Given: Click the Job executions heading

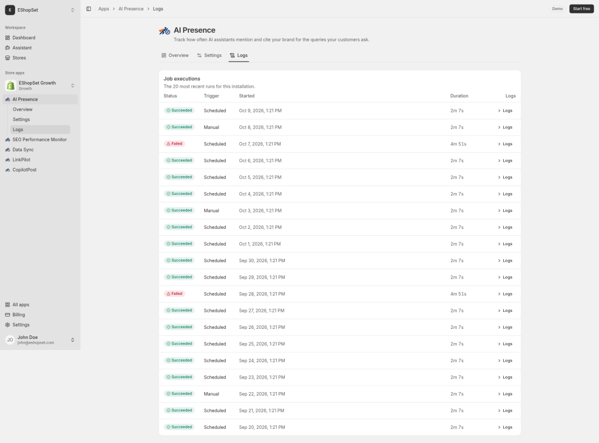Looking at the screenshot, I should point(182,79).
